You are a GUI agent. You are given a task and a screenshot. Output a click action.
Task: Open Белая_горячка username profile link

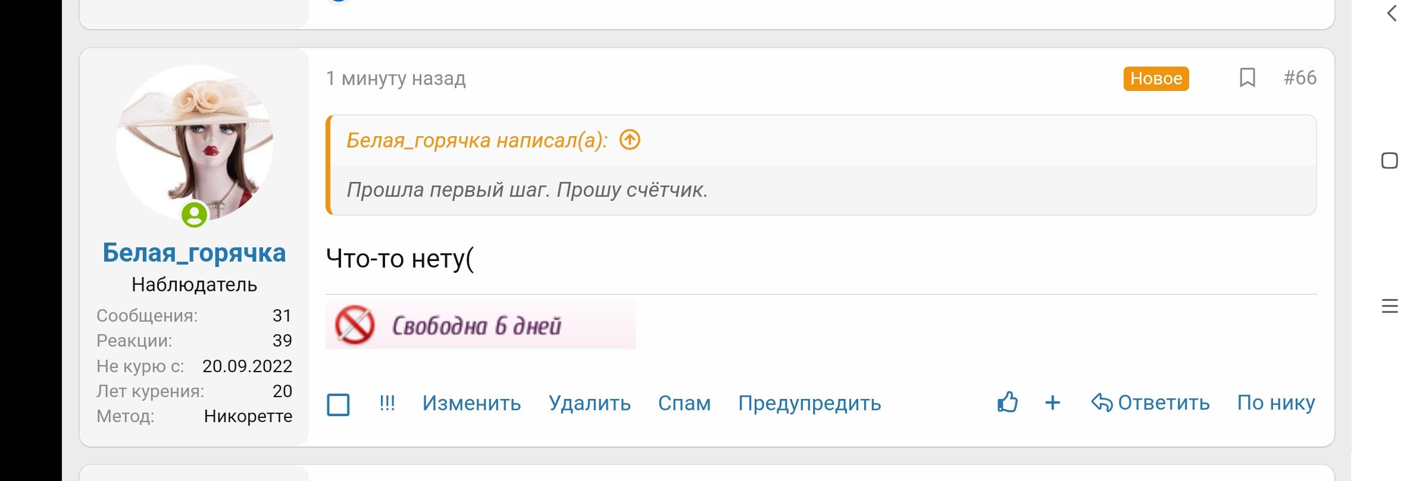(x=194, y=253)
